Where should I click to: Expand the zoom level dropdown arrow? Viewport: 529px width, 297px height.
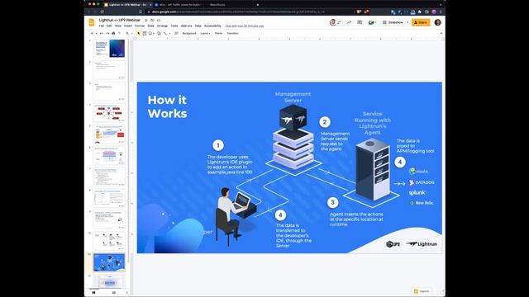point(131,33)
